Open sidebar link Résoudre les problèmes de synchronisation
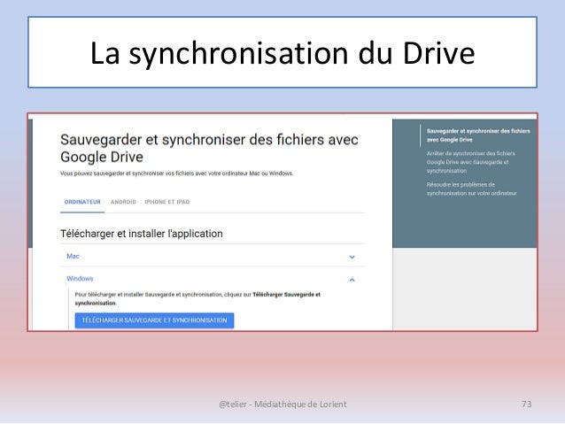Screen dimensions: 565x424 (x=471, y=189)
